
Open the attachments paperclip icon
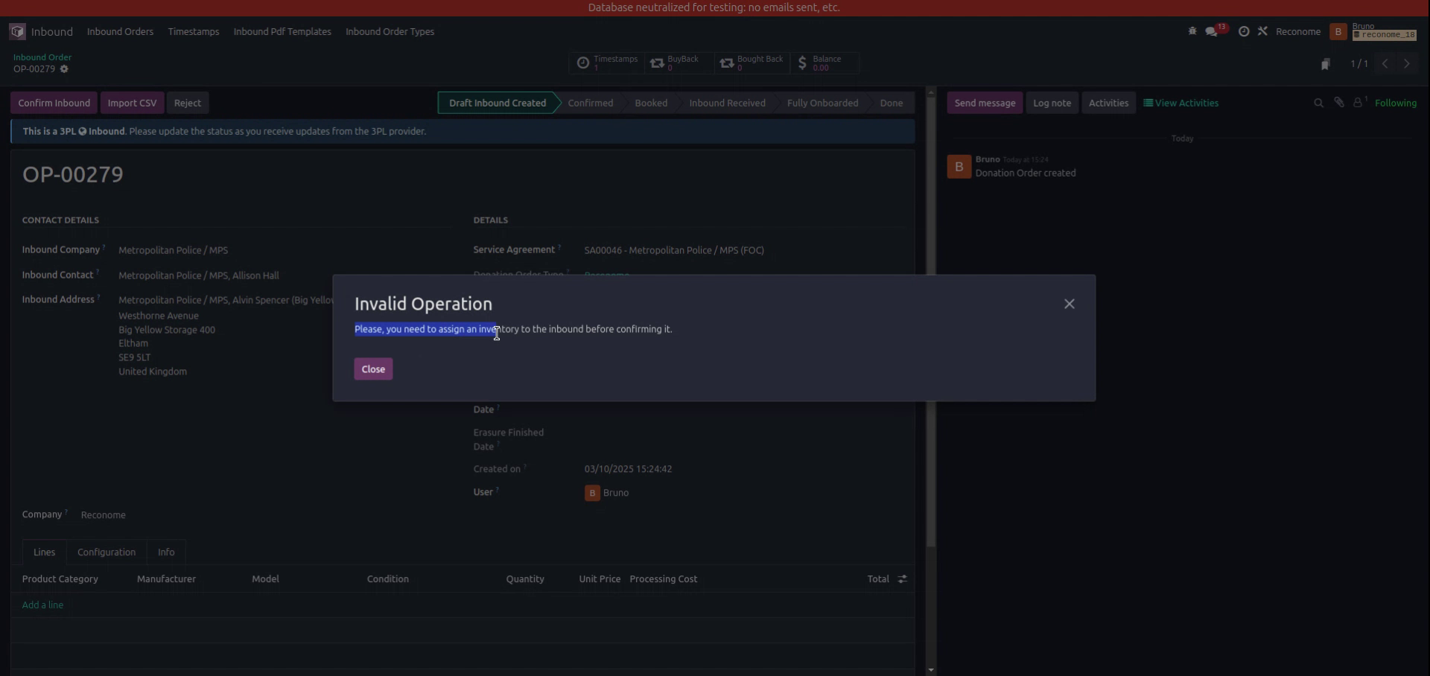pos(1338,102)
